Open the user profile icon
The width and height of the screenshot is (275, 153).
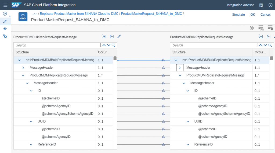click(270, 5)
